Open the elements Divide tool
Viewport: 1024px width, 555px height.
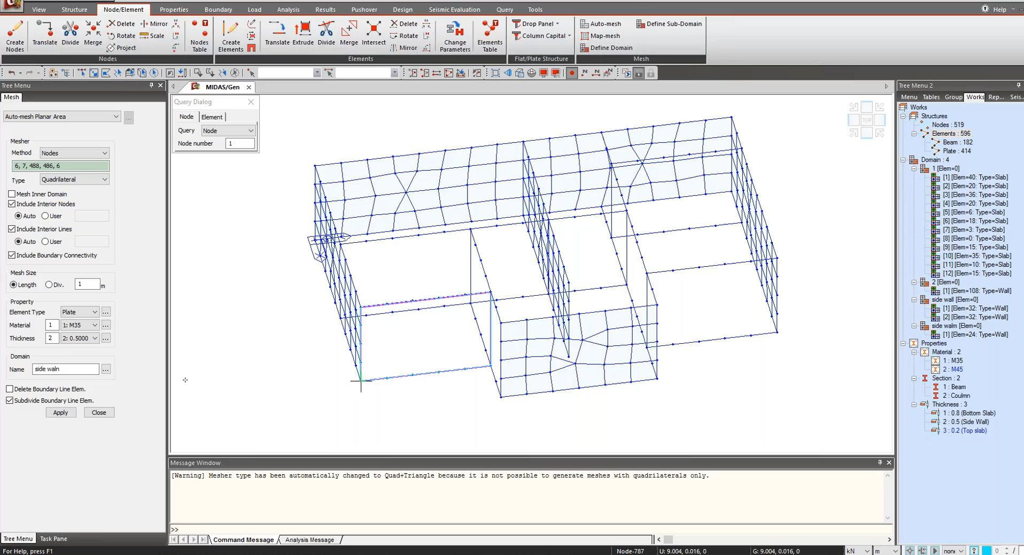[326, 33]
